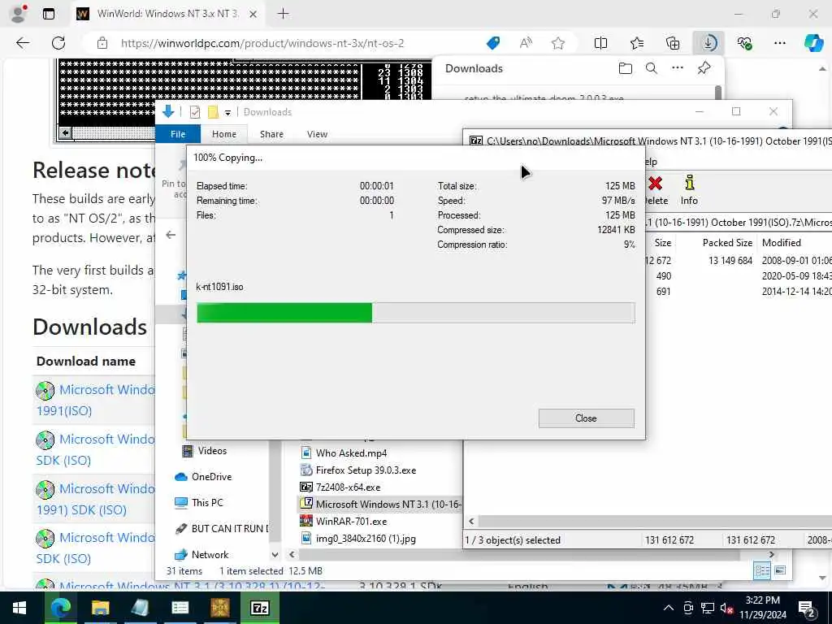Open new Edge tab plus button
832x624 pixels.
point(284,14)
